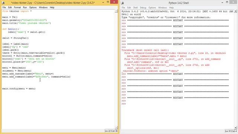Open the Shell menu in Python Shell

point(135,7)
